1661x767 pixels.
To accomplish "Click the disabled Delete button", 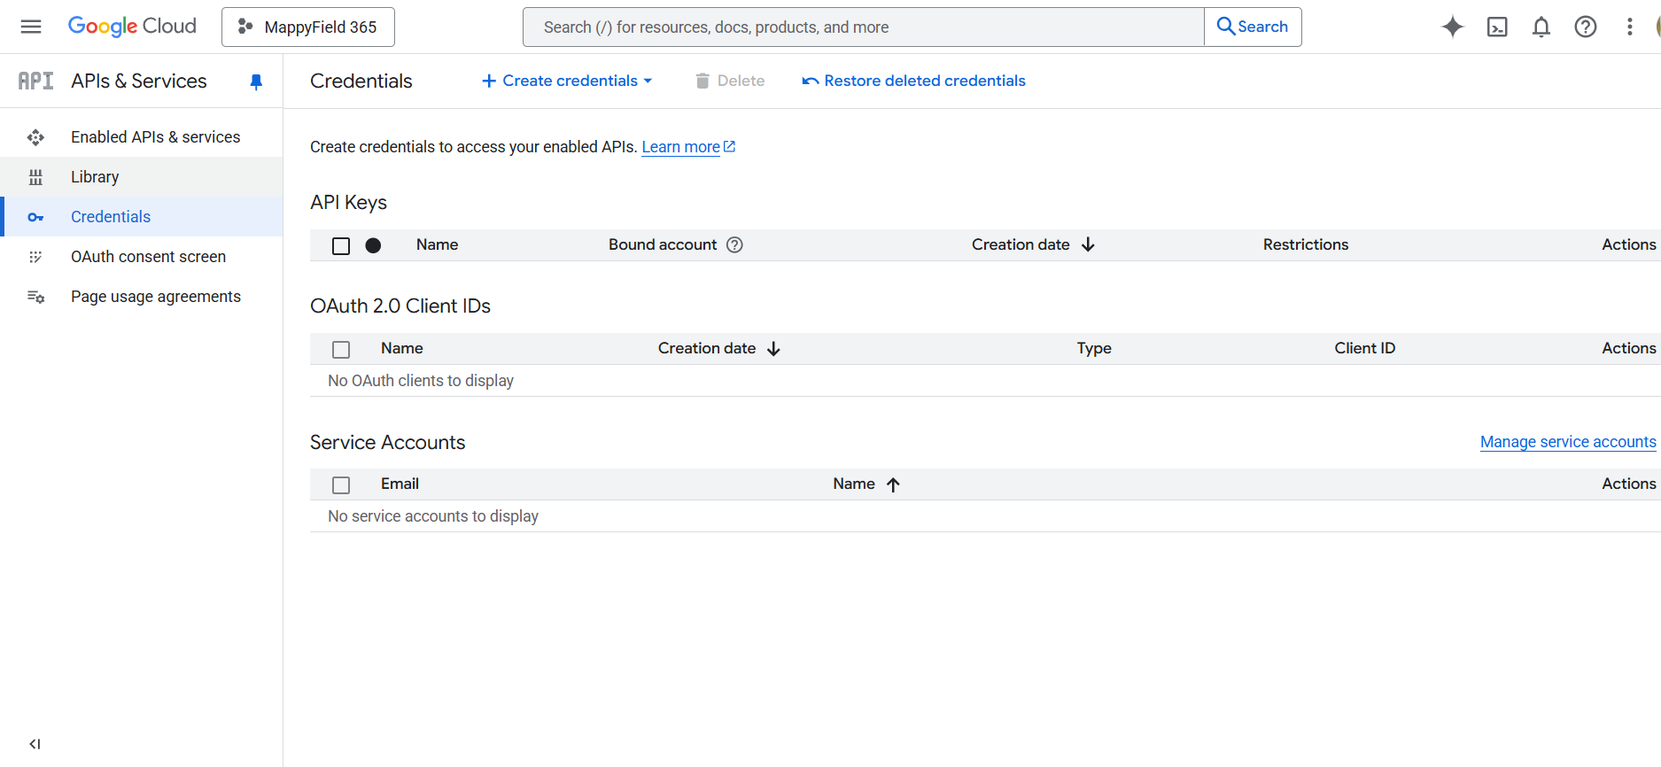I will click(x=730, y=81).
